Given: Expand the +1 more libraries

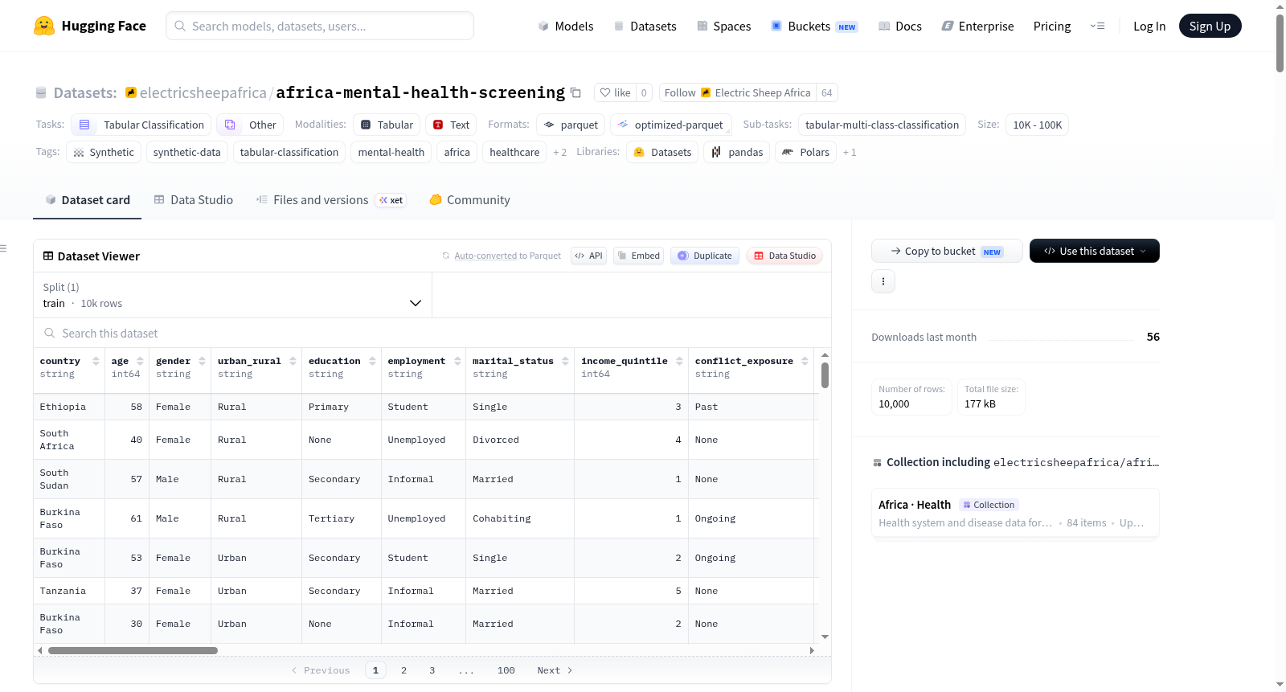Looking at the screenshot, I should (x=850, y=152).
